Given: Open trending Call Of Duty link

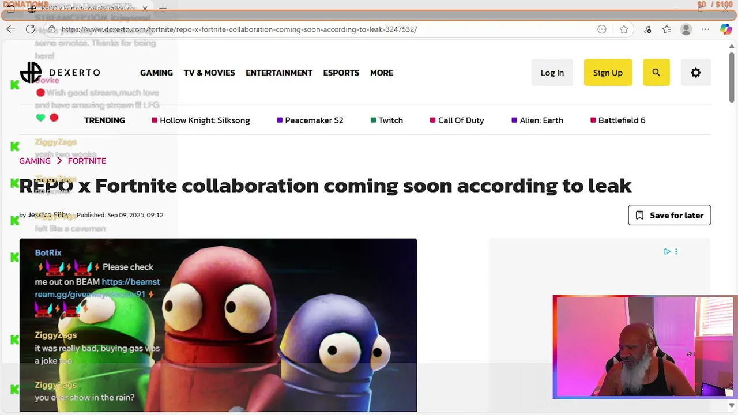Looking at the screenshot, I should (457, 120).
